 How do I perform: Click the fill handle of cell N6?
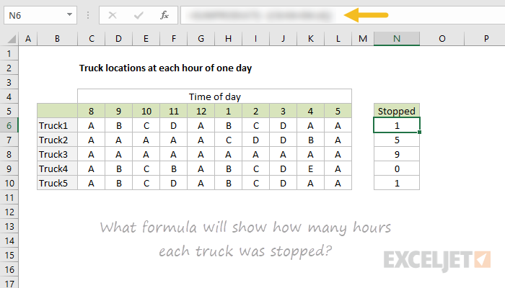pyautogui.click(x=419, y=132)
